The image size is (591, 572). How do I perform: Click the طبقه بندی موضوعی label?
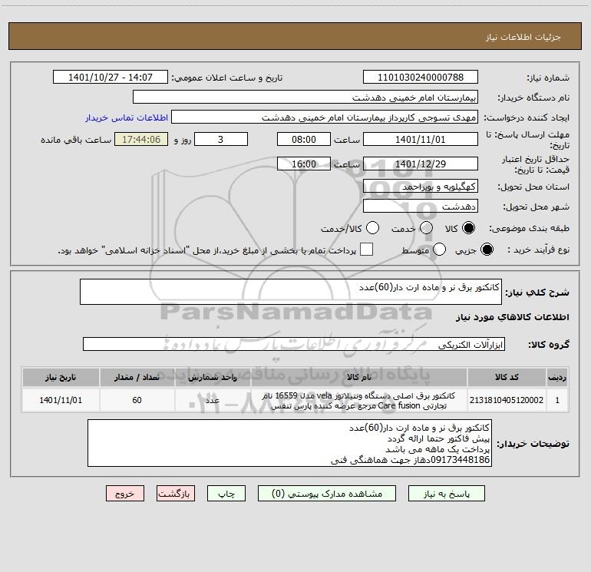click(x=529, y=229)
